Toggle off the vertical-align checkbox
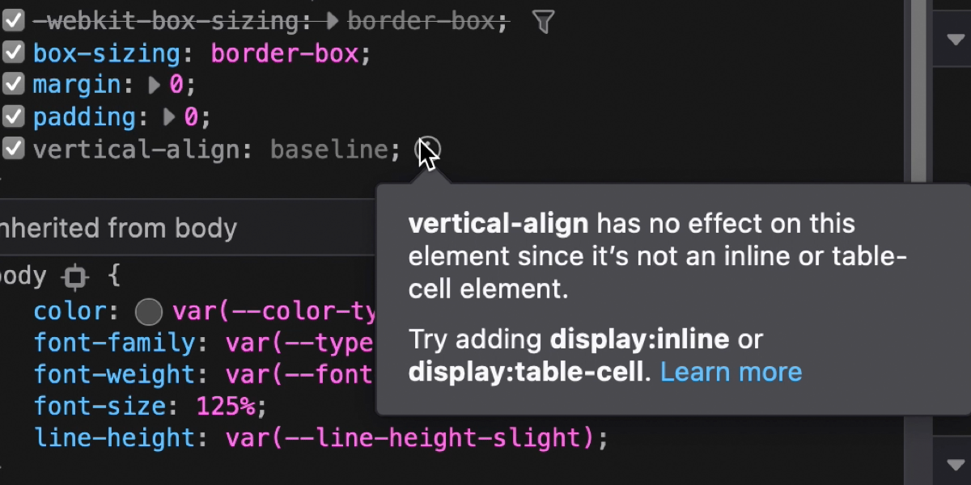The image size is (971, 485). [14, 149]
